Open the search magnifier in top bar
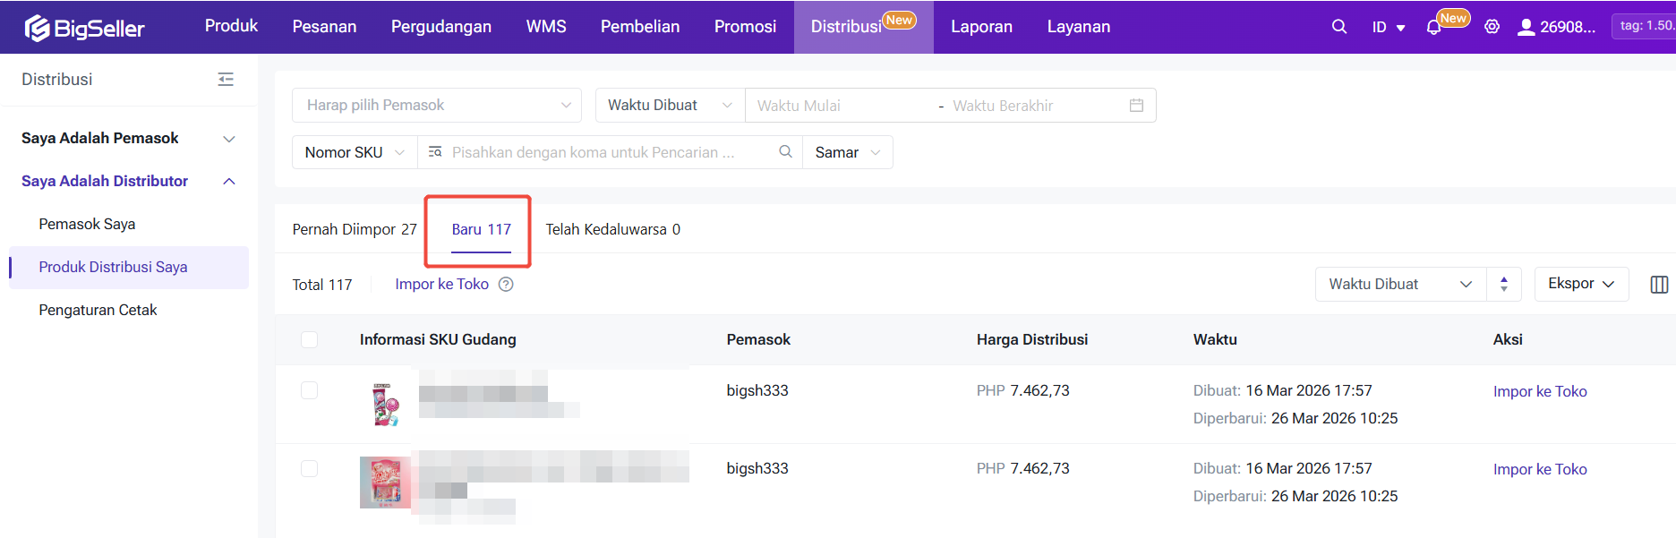 click(1338, 27)
